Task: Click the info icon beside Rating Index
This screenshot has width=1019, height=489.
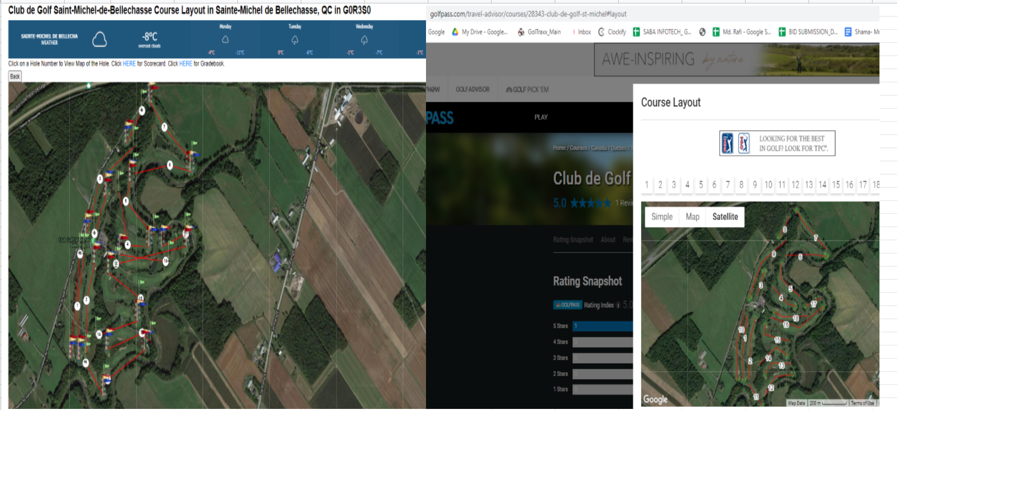Action: [x=618, y=305]
